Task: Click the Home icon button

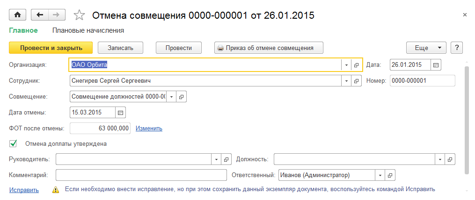Action: click(18, 15)
